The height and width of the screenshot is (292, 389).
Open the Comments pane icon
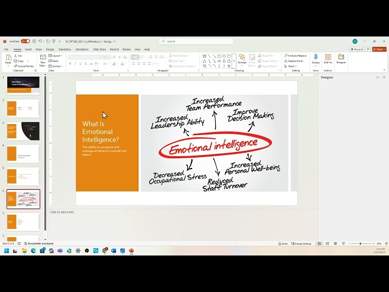point(368,49)
